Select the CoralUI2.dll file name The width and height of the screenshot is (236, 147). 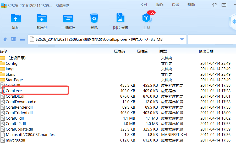tap(16, 124)
